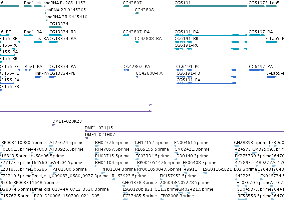The image size is (284, 201).
Task: Click EST LD30140.3prime
Action: [191, 156]
